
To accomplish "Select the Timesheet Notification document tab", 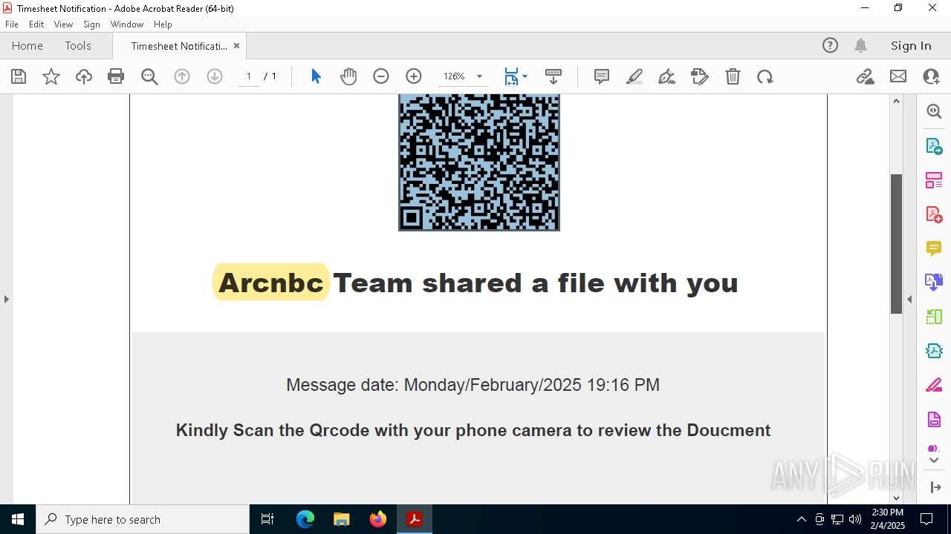I will (x=179, y=46).
